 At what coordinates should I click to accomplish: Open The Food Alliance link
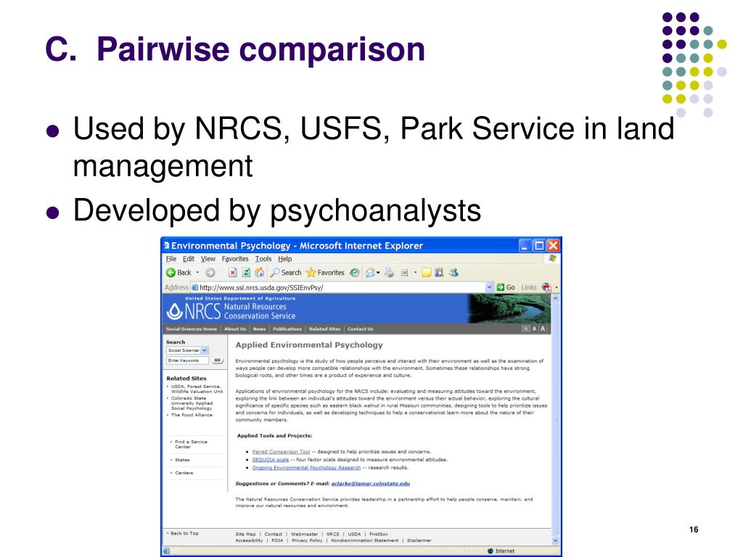[x=192, y=415]
